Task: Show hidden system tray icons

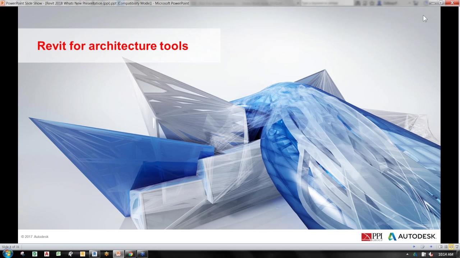Action: click(407, 254)
